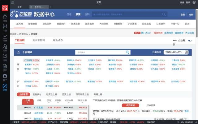Open the 自选 star icon in sidebar

pos(5,18)
